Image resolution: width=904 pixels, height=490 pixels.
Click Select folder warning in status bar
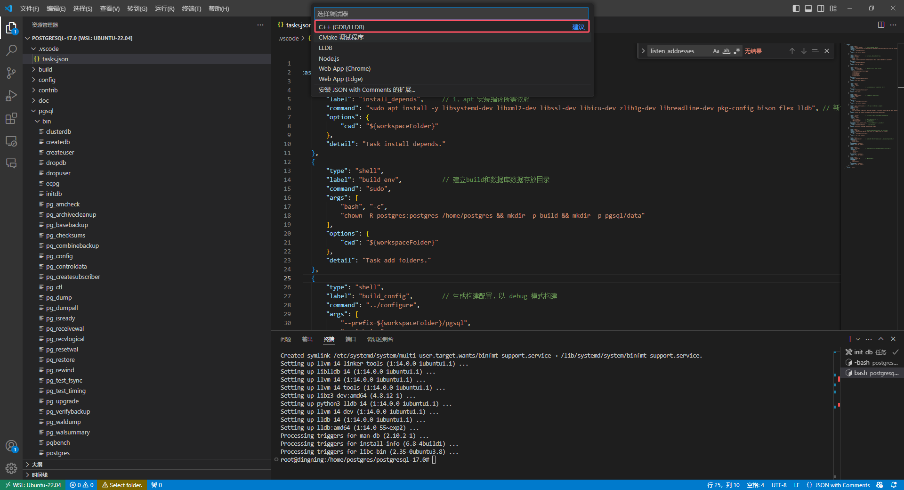122,485
